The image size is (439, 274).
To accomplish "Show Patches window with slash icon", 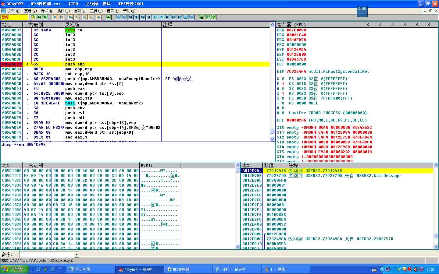I will pyautogui.click(x=161, y=17).
